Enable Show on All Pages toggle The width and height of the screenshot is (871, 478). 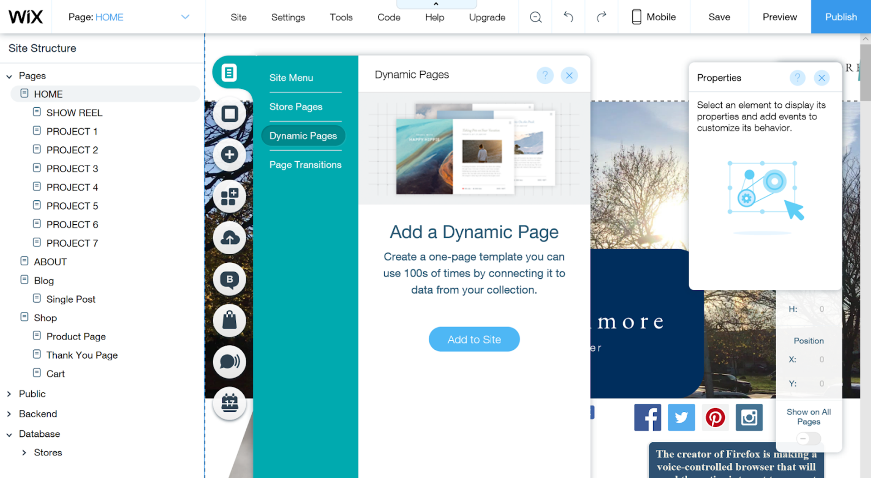pyautogui.click(x=808, y=438)
